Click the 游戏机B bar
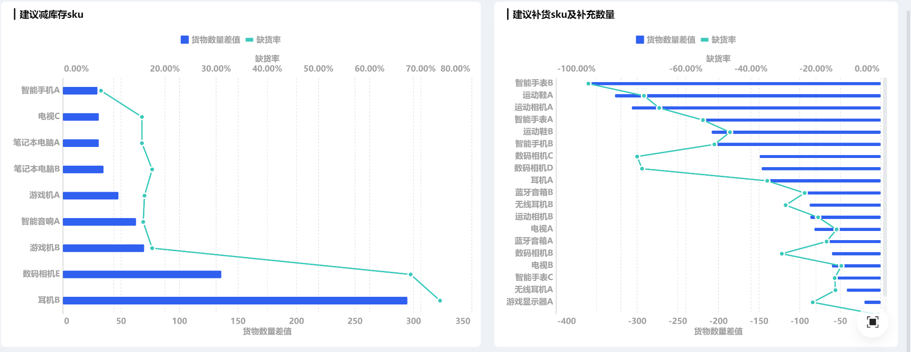 103,248
